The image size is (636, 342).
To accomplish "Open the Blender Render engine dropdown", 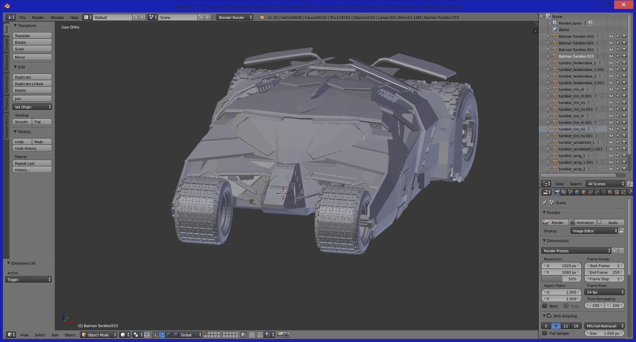I will click(235, 17).
